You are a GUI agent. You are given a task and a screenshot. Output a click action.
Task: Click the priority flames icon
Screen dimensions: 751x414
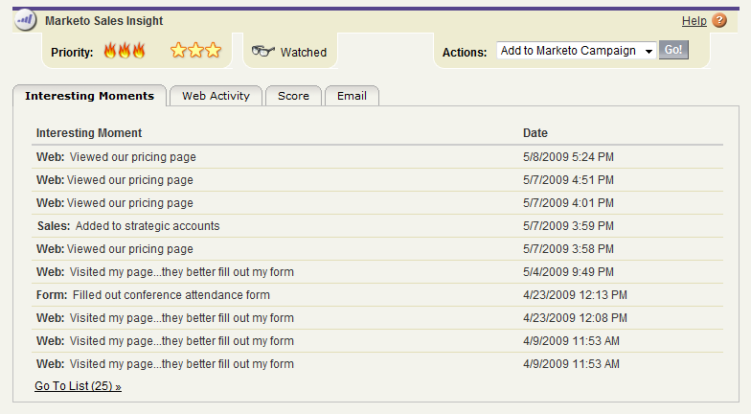tap(124, 52)
